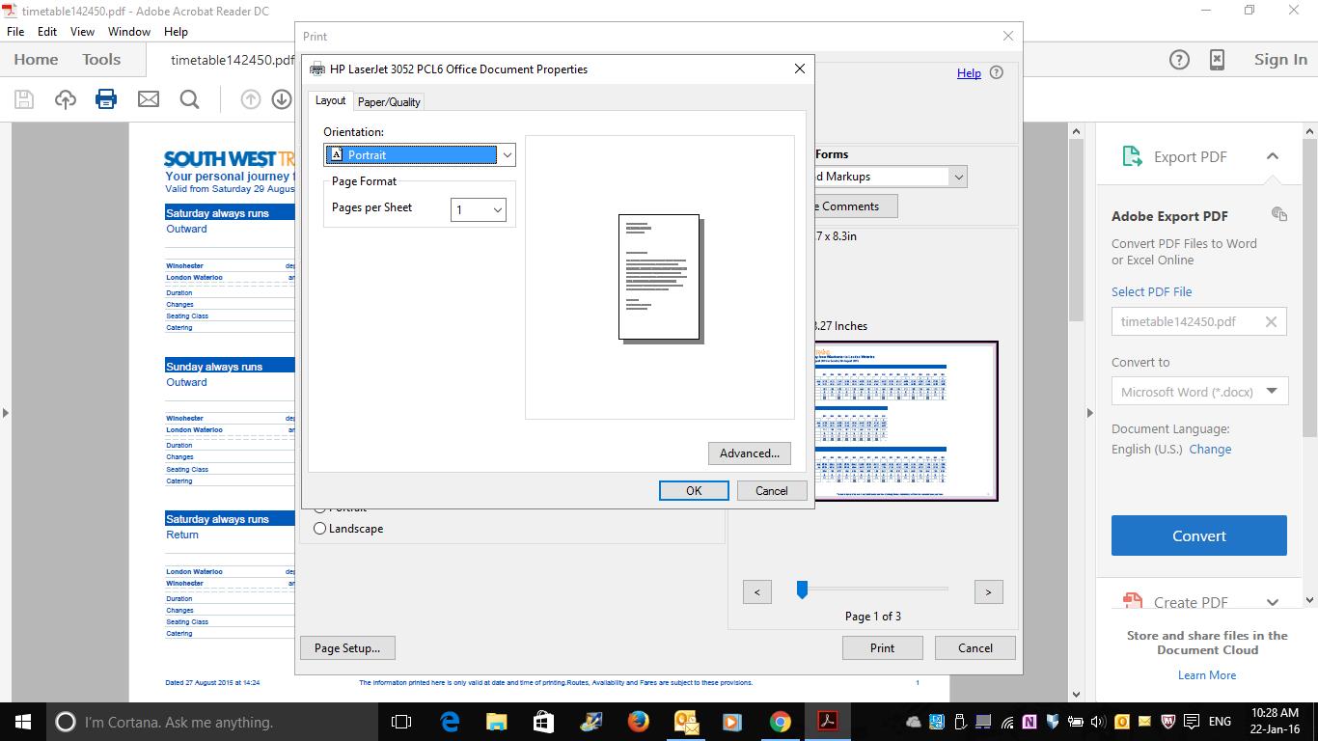The width and height of the screenshot is (1318, 741).
Task: Click the Select PDF File link
Action: [x=1151, y=291]
